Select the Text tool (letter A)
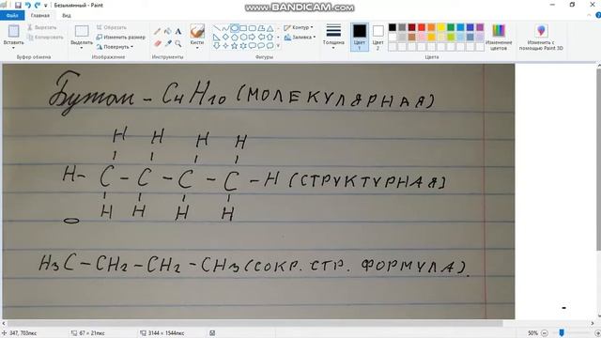The image size is (601, 338). point(178,31)
